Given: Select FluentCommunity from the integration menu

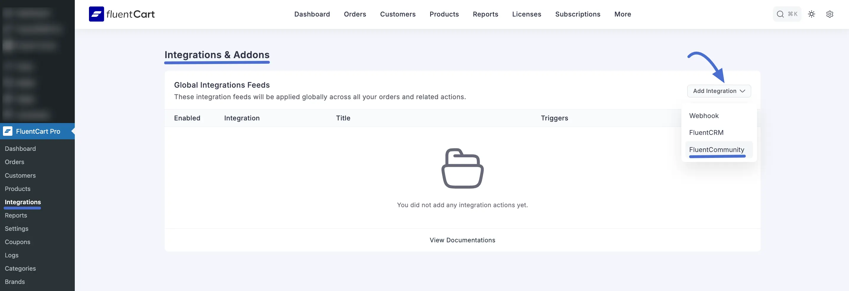Looking at the screenshot, I should (717, 149).
